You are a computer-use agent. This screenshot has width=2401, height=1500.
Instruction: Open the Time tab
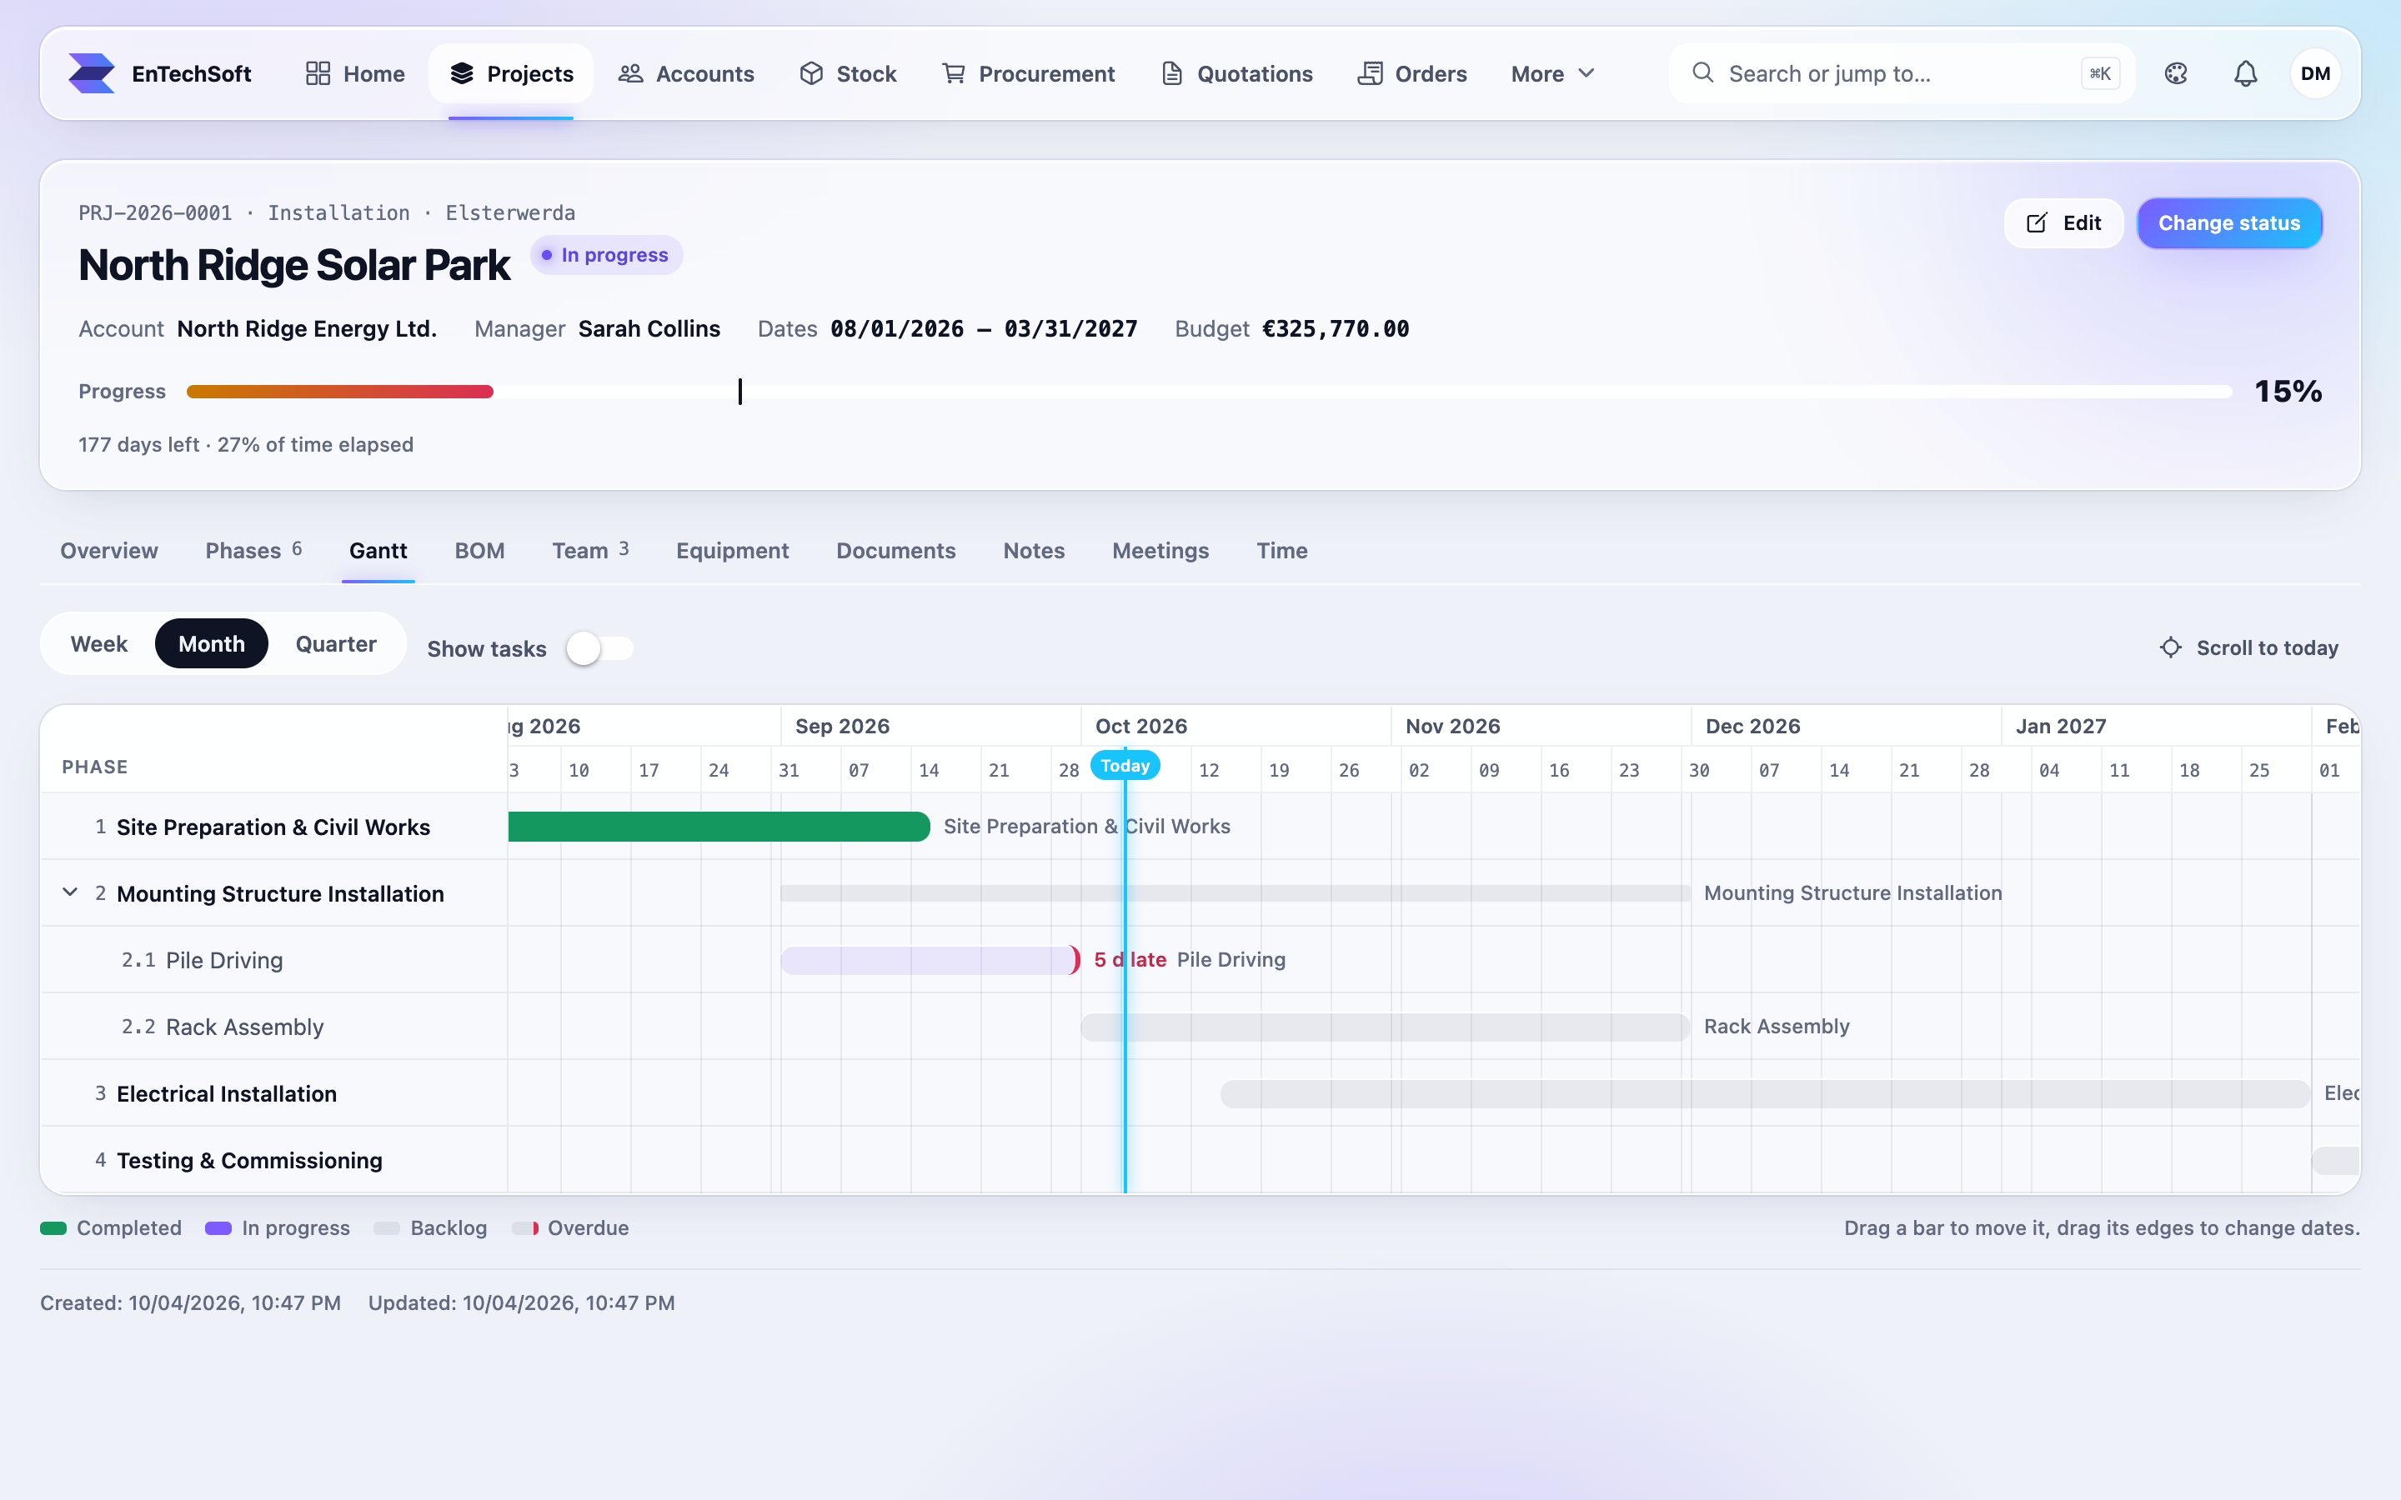(x=1282, y=551)
